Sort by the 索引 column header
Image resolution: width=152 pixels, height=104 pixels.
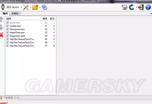(x=52, y=19)
